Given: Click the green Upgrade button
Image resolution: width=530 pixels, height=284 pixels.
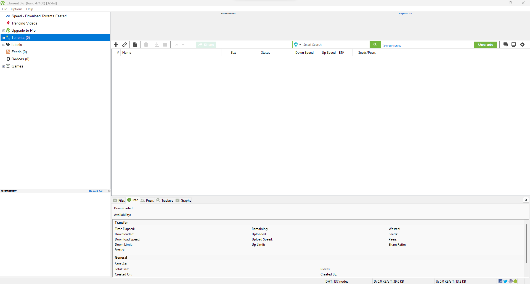Looking at the screenshot, I should 486,45.
